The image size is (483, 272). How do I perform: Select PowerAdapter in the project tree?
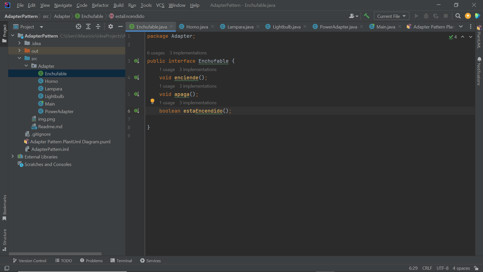[x=59, y=111]
